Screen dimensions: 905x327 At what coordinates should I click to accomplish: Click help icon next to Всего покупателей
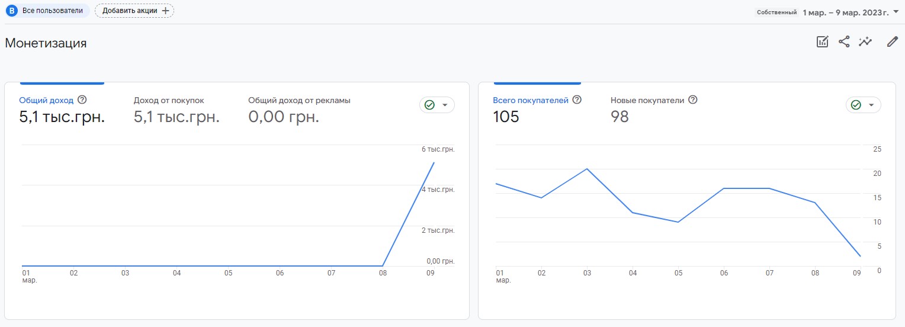(x=577, y=100)
